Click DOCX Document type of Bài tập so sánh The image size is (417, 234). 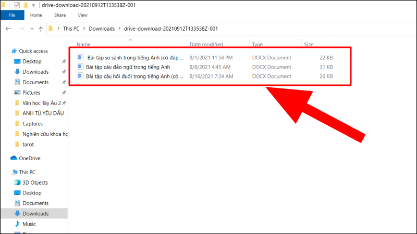pos(272,58)
